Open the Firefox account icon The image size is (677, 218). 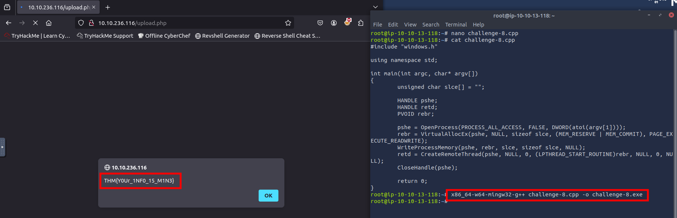[334, 23]
